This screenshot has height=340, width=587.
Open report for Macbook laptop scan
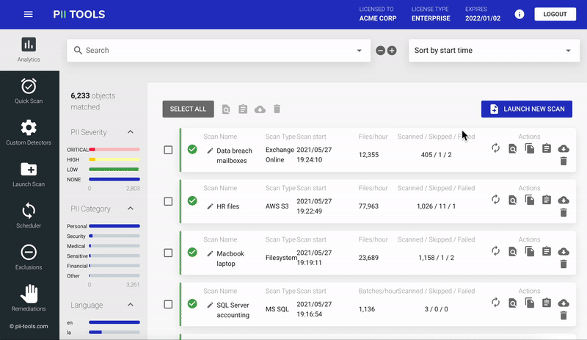(x=547, y=251)
